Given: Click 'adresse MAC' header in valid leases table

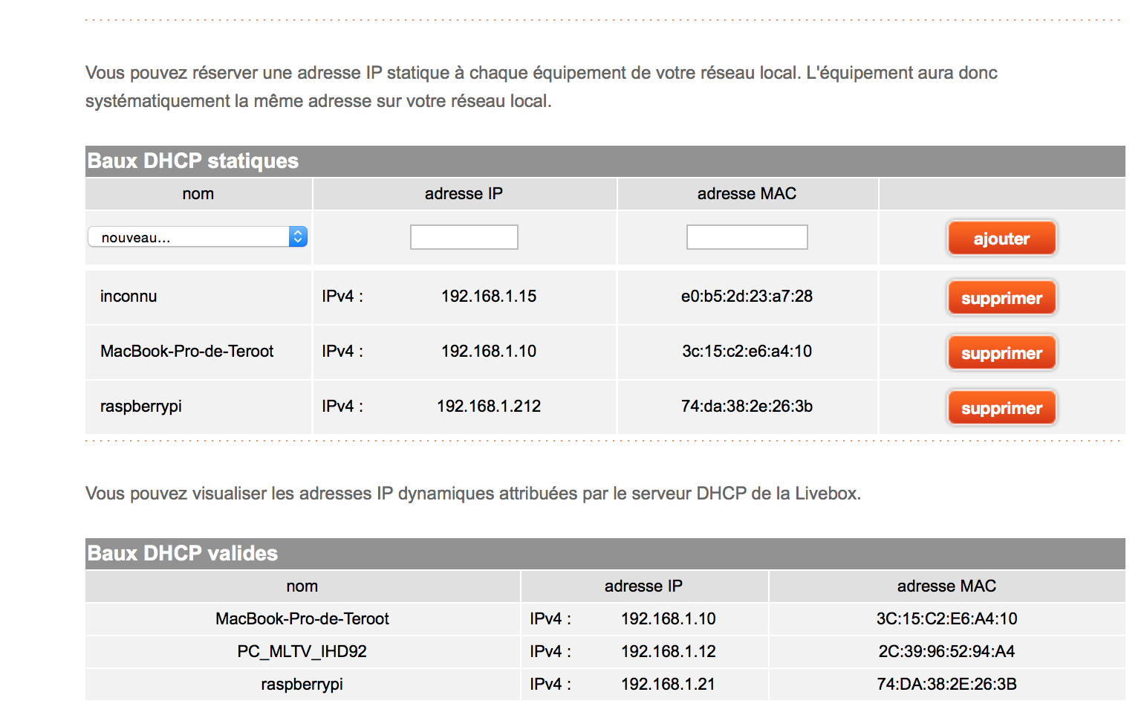Looking at the screenshot, I should [x=946, y=586].
